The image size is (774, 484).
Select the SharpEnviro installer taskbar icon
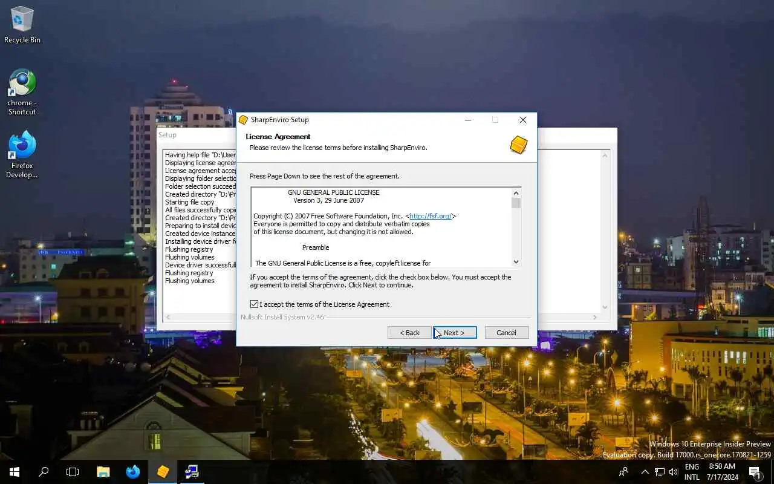click(163, 472)
